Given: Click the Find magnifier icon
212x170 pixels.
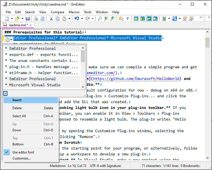Looking at the screenshot, I should tap(100, 19).
